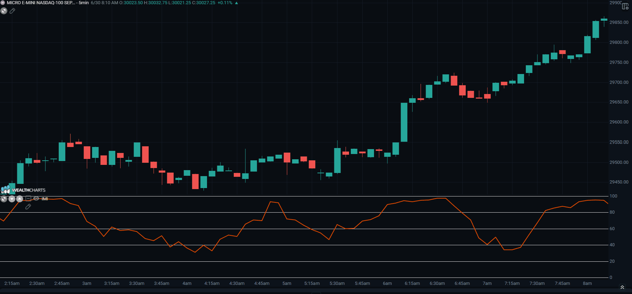Click the 80 level on IMI scale
The height and width of the screenshot is (294, 632).
[612, 212]
